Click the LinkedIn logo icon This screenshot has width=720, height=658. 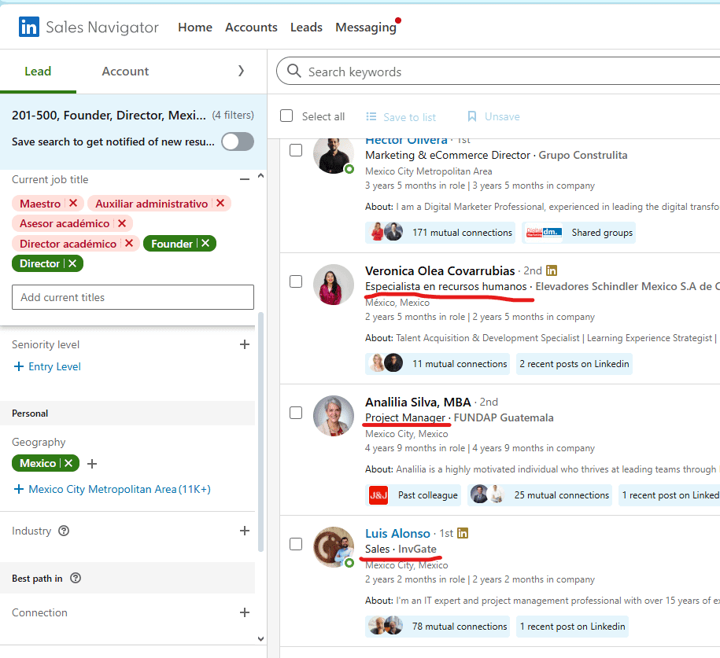28,27
